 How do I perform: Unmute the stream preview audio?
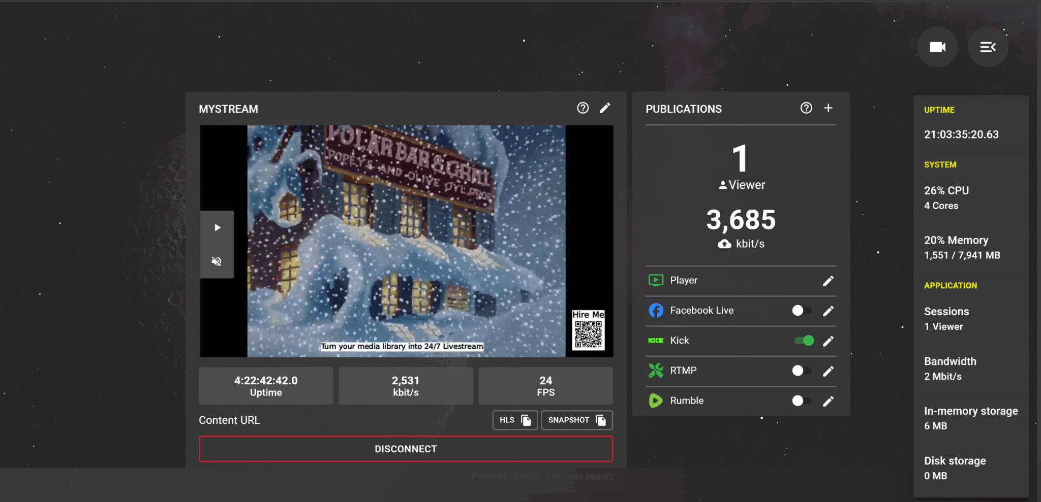point(217,261)
